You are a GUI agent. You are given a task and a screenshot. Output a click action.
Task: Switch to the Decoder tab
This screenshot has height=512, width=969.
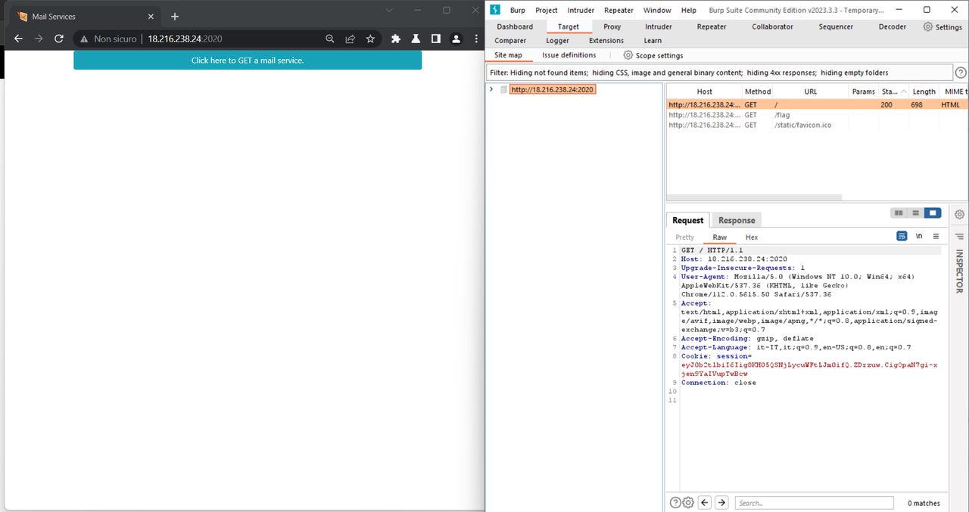[893, 26]
